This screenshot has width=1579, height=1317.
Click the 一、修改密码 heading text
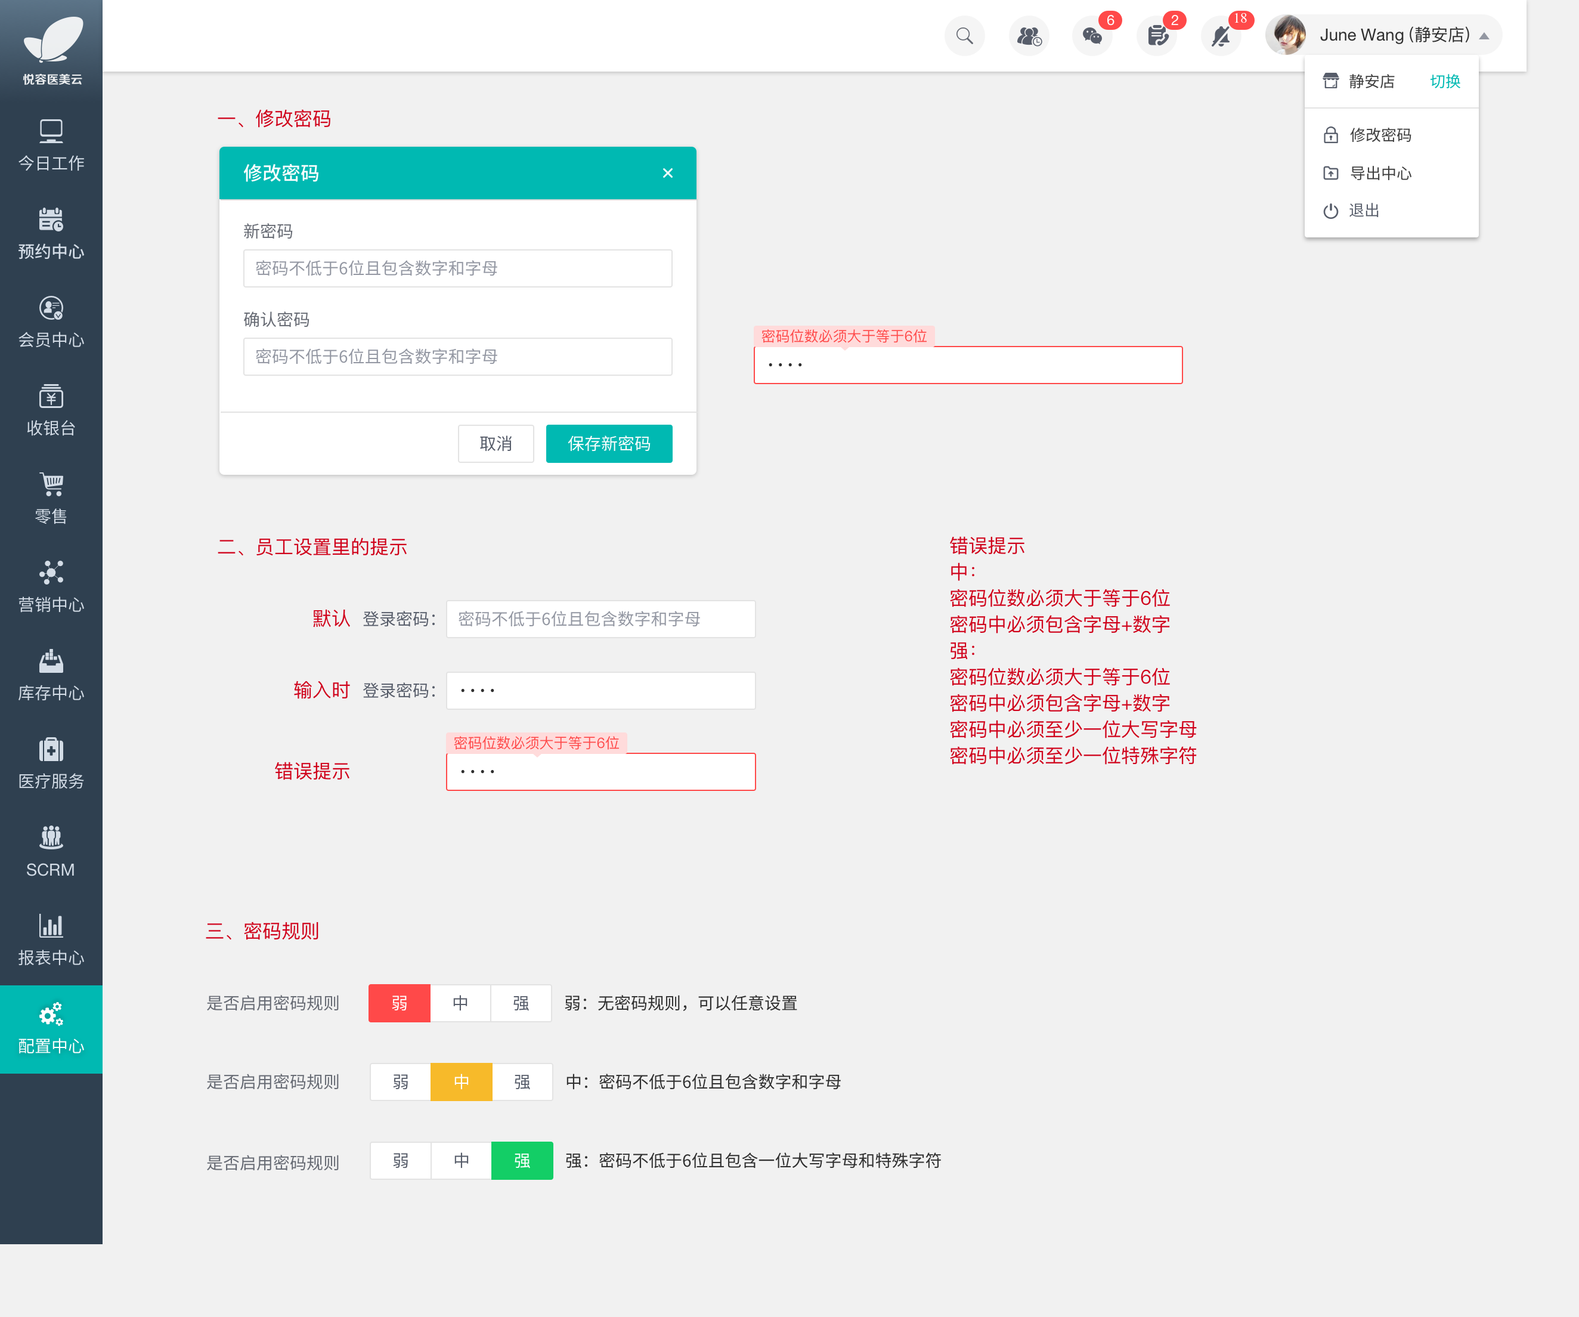pyautogui.click(x=274, y=118)
